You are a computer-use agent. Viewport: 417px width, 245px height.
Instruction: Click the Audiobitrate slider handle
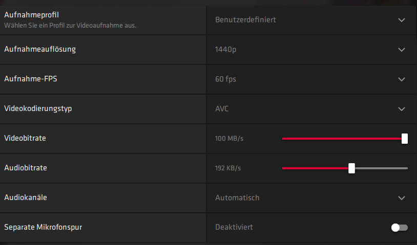tap(351, 168)
